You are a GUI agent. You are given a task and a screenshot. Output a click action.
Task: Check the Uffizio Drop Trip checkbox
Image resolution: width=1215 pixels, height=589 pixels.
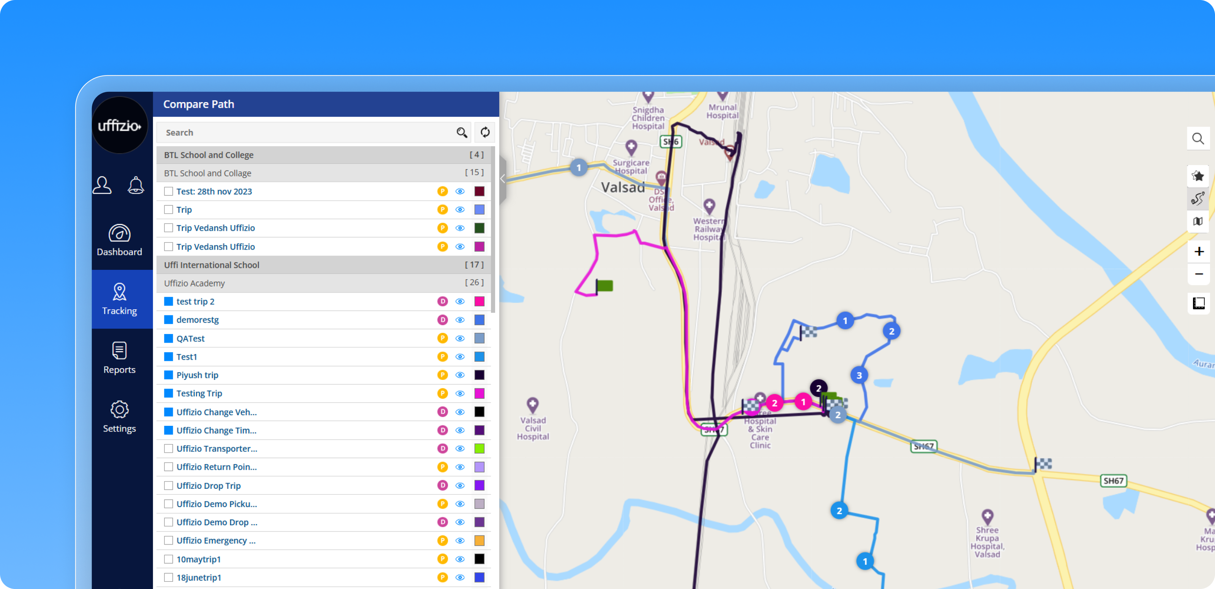[168, 485]
